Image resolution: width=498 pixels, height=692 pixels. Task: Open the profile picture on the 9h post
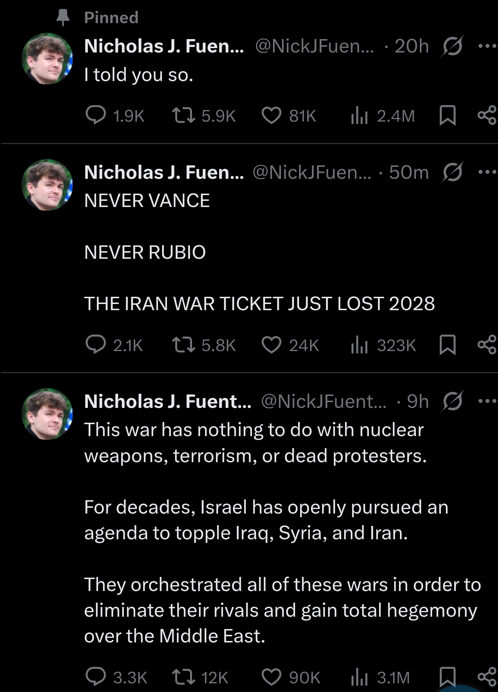(x=47, y=414)
